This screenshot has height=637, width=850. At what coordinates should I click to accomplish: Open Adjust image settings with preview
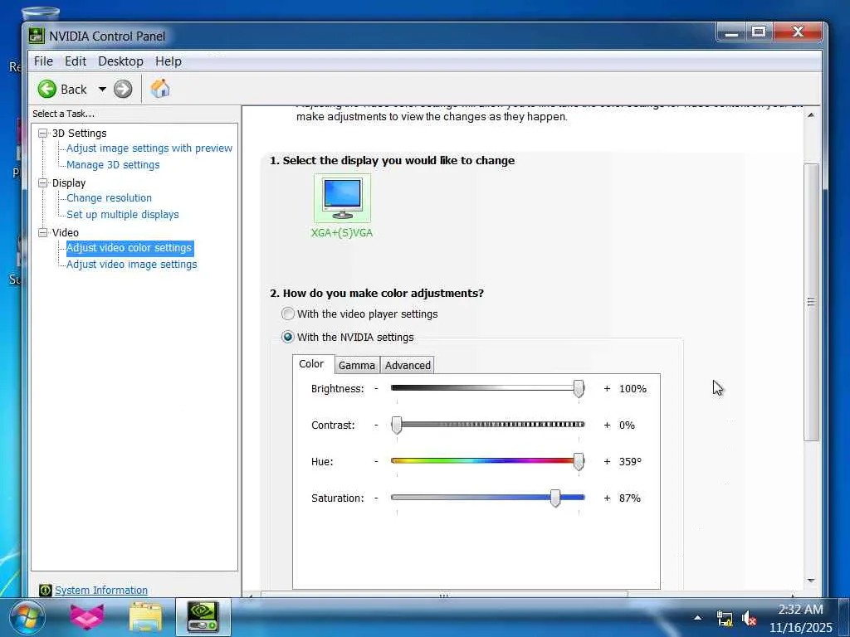pyautogui.click(x=149, y=148)
